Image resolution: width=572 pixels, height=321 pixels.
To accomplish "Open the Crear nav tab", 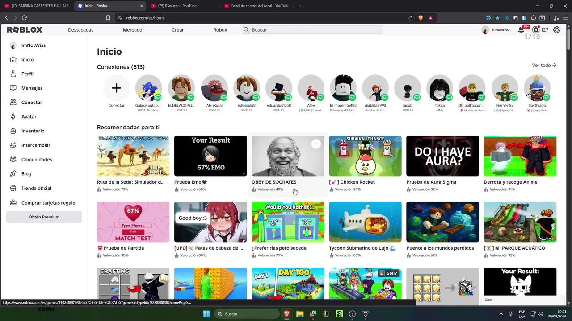I will [x=178, y=30].
